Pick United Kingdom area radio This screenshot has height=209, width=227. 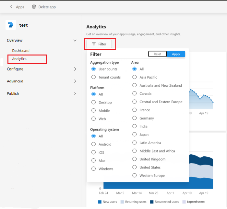pos(135,159)
